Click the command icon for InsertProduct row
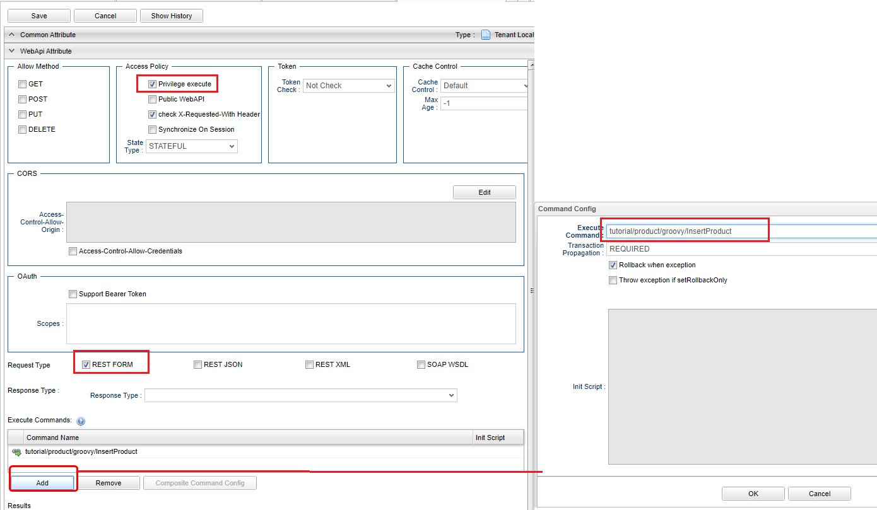877x510 pixels. tap(16, 452)
